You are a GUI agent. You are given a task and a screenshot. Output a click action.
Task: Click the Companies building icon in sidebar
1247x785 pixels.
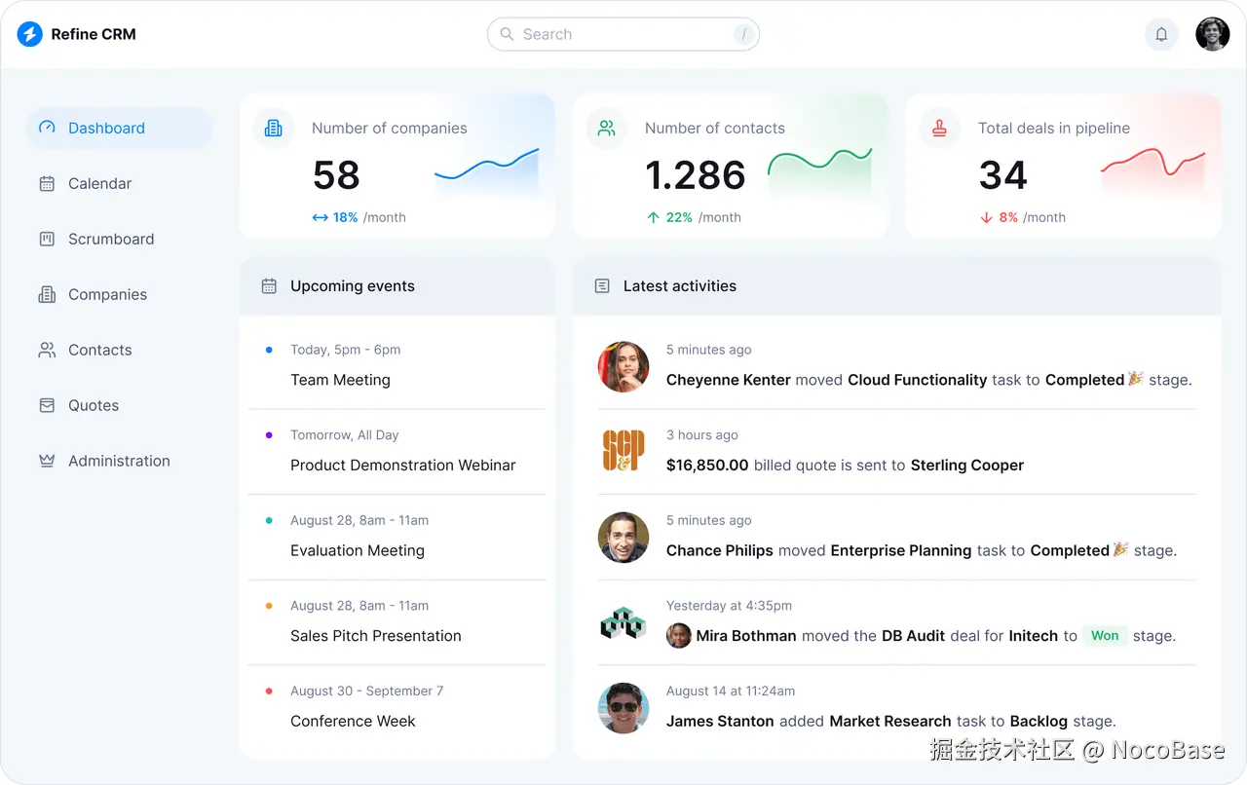[47, 294]
